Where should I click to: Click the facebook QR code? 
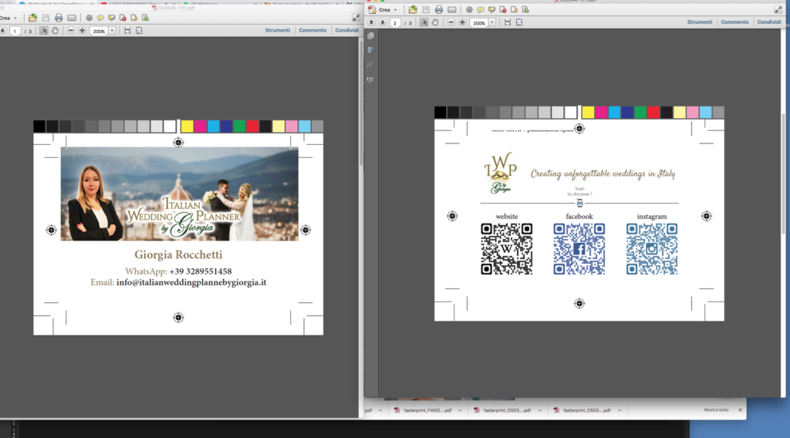click(579, 249)
